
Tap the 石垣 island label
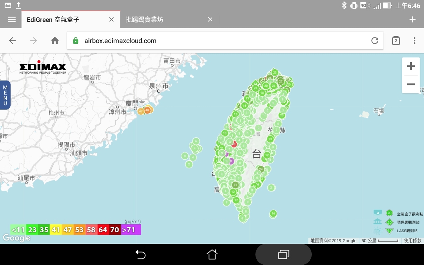pyautogui.click(x=379, y=110)
